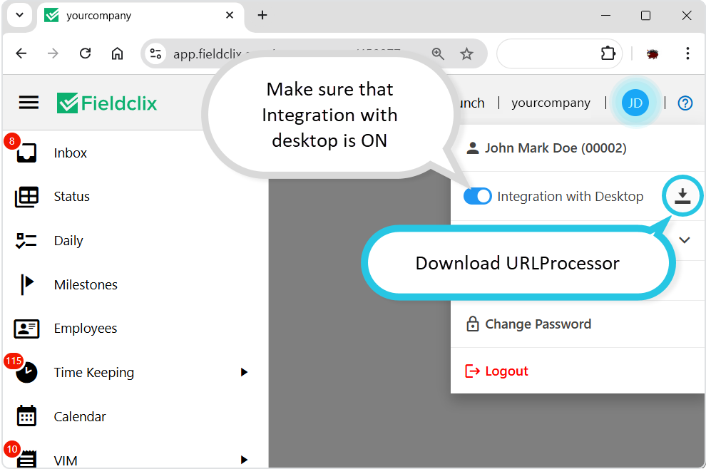Open the Calendar sidebar item
706x469 pixels.
pos(80,417)
